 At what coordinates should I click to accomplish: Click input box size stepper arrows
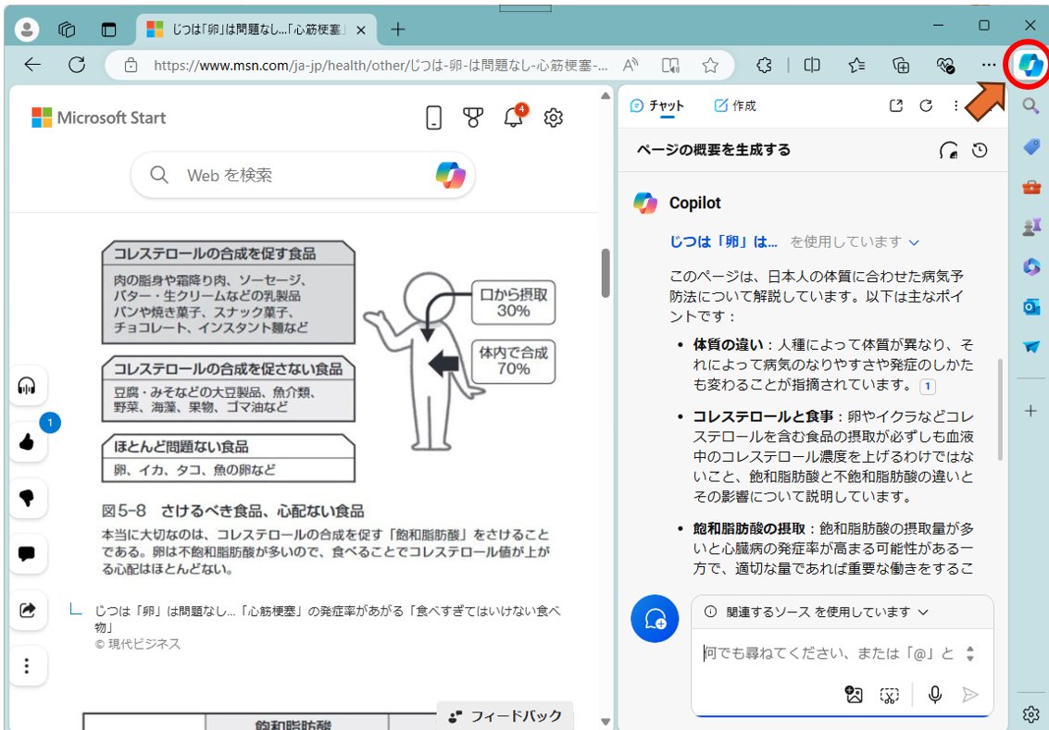click(970, 653)
